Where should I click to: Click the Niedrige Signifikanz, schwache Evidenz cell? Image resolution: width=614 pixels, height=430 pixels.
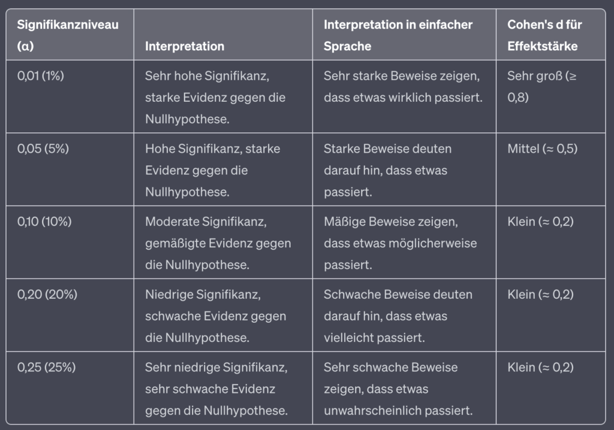(223, 315)
